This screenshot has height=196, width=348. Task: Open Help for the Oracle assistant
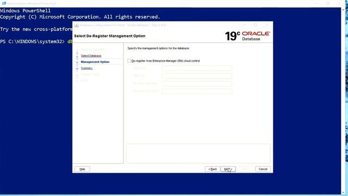tap(82, 169)
